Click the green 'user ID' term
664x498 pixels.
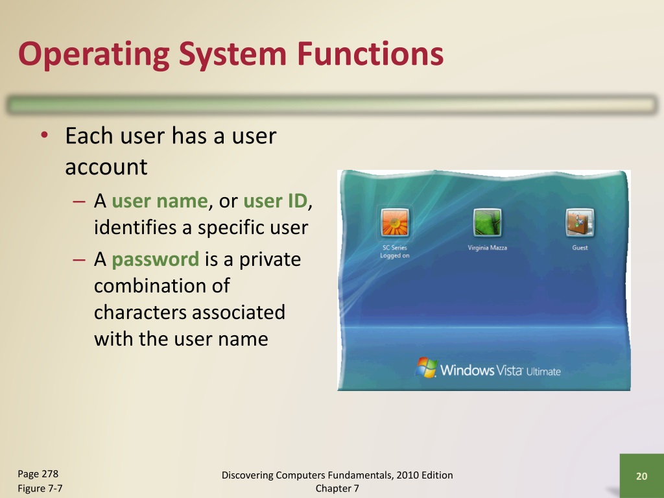point(275,201)
